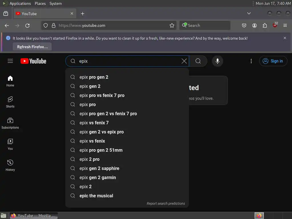292x219 pixels.
Task: Choose suggestion 'epix 2 pro'
Action: click(127, 159)
